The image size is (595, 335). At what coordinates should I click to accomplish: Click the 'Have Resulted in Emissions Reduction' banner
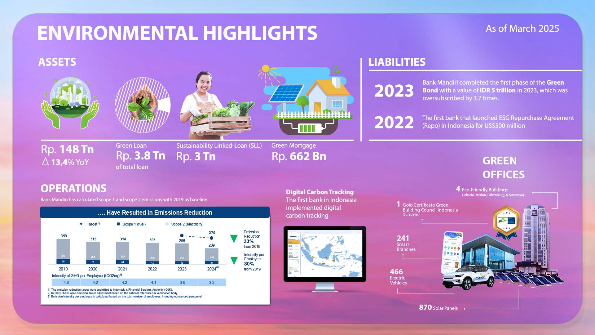[x=155, y=212]
